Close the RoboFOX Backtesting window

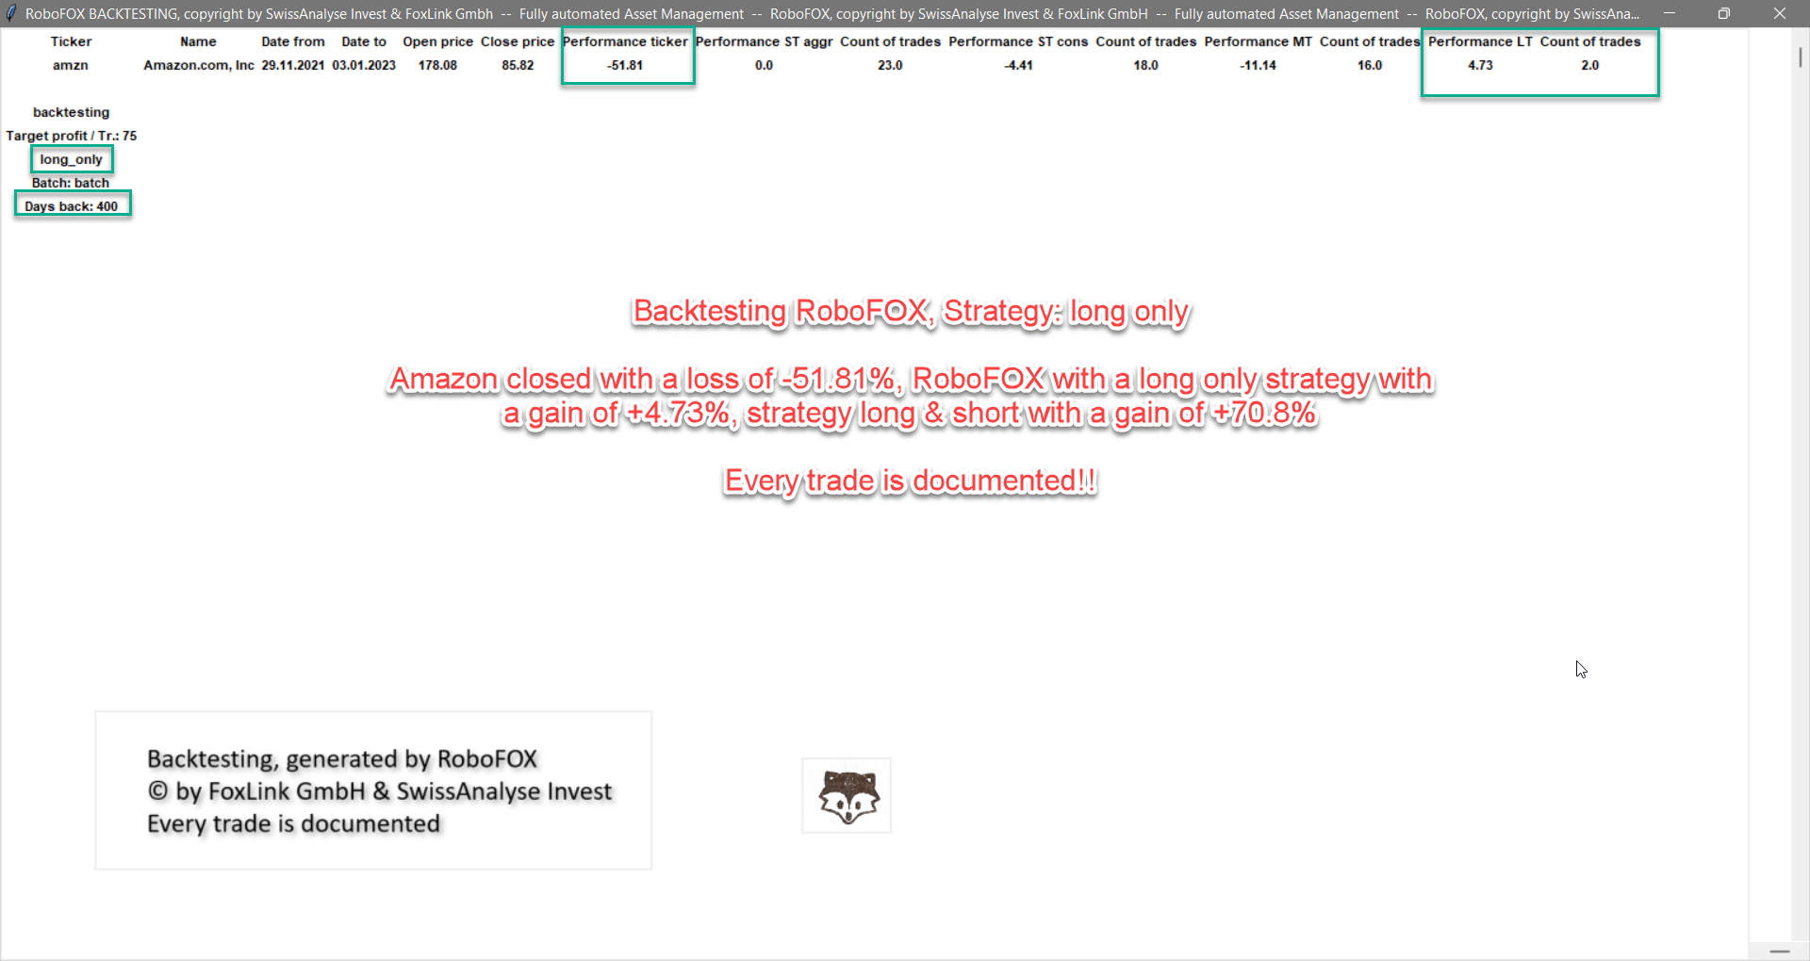[1780, 13]
